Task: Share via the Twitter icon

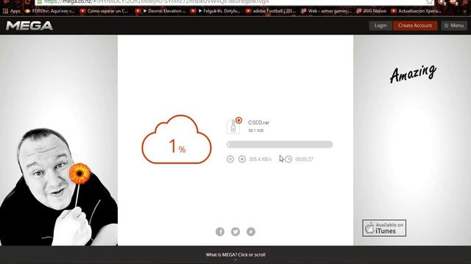Action: pyautogui.click(x=235, y=232)
